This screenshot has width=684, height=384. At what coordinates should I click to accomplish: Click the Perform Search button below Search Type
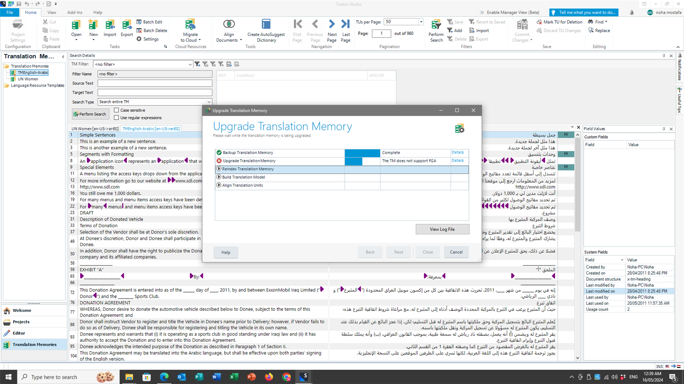point(90,114)
